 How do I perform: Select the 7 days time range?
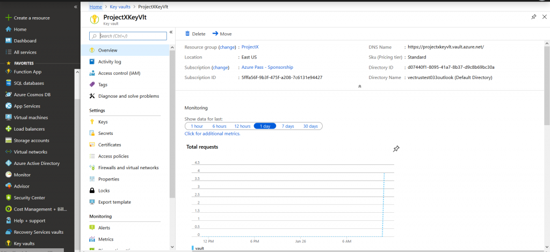pos(288,126)
